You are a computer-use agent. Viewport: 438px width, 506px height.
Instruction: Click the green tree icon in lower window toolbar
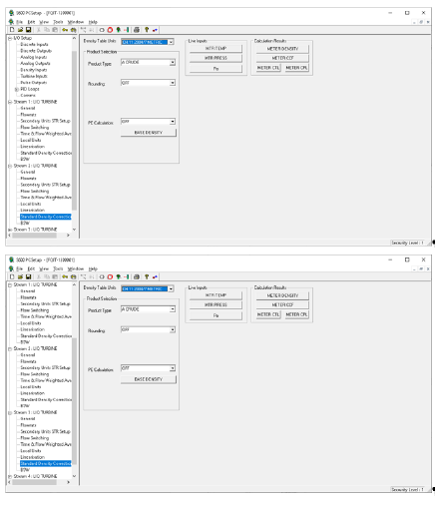pyautogui.click(x=118, y=276)
